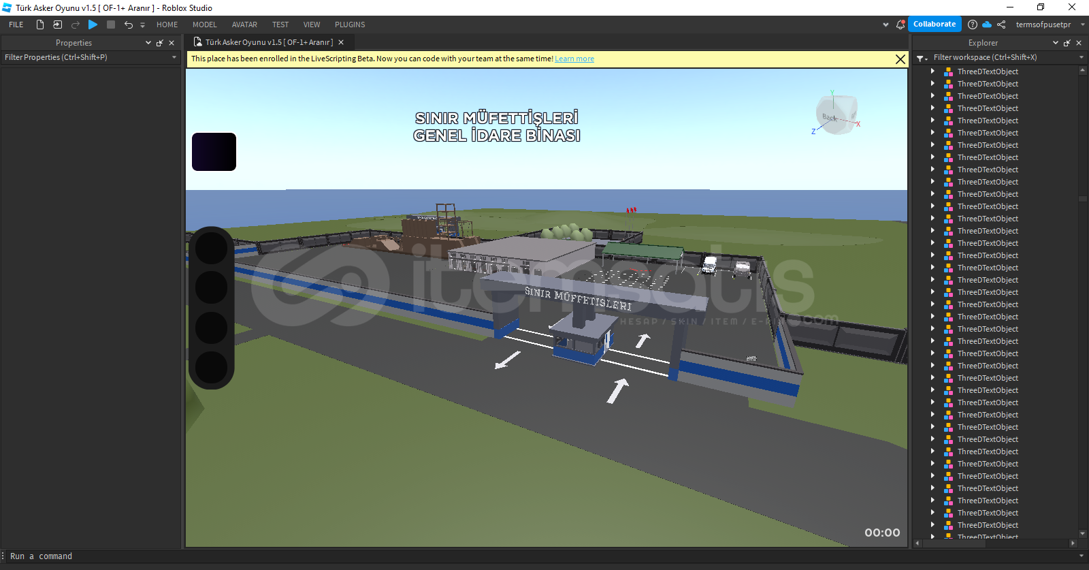1089x570 pixels.
Task: Click the New file icon in toolbar
Action: tap(40, 25)
